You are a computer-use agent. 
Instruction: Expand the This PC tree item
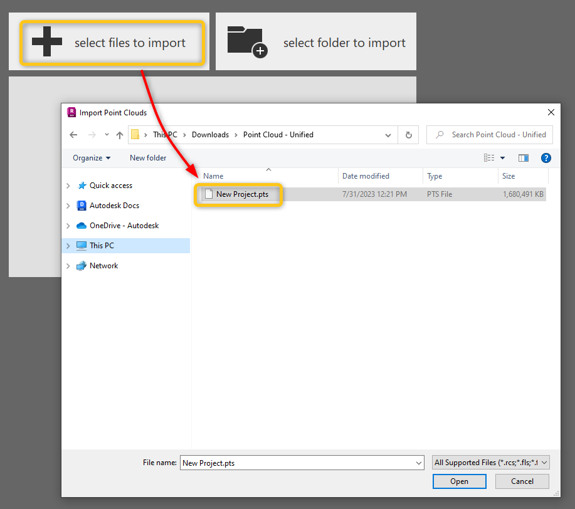[68, 245]
